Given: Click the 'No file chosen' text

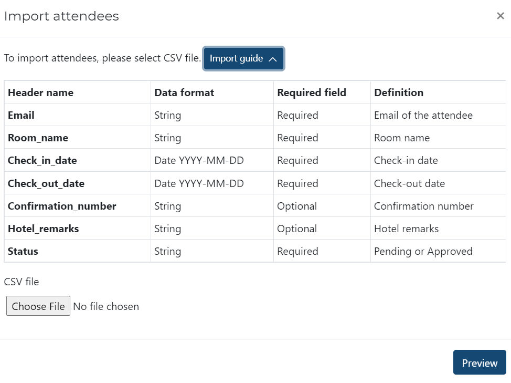Looking at the screenshot, I should pos(106,306).
